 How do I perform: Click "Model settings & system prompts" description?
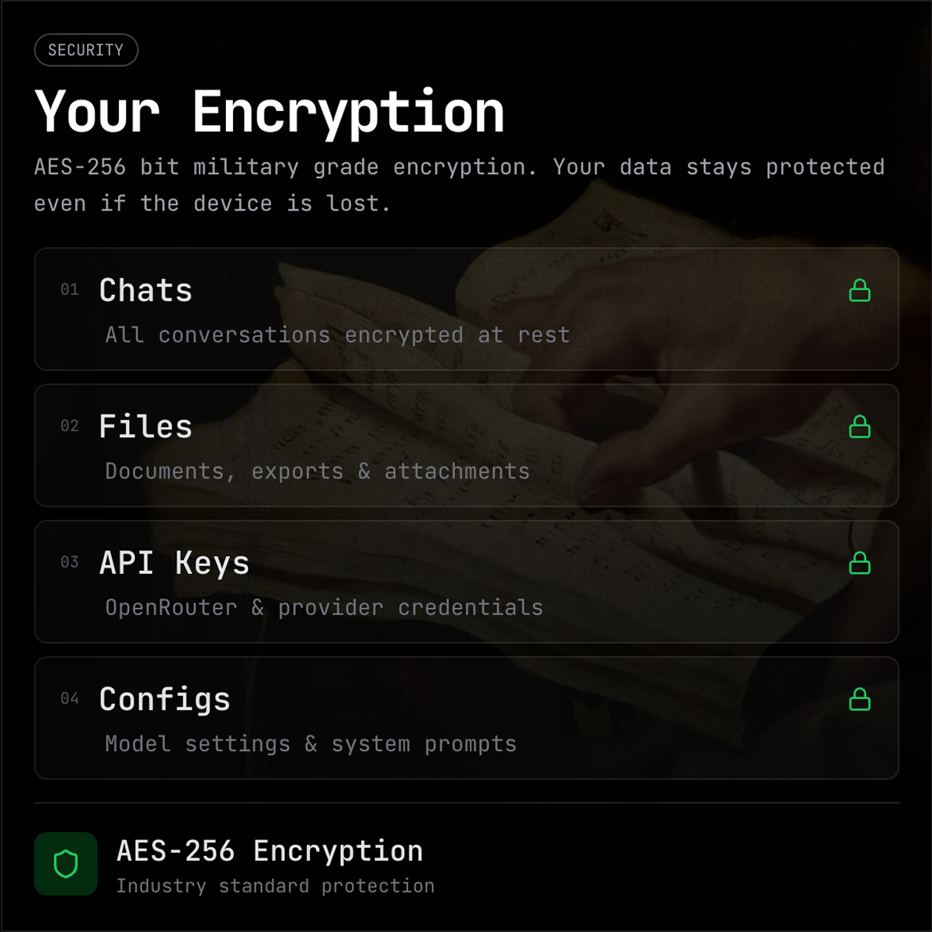[311, 744]
